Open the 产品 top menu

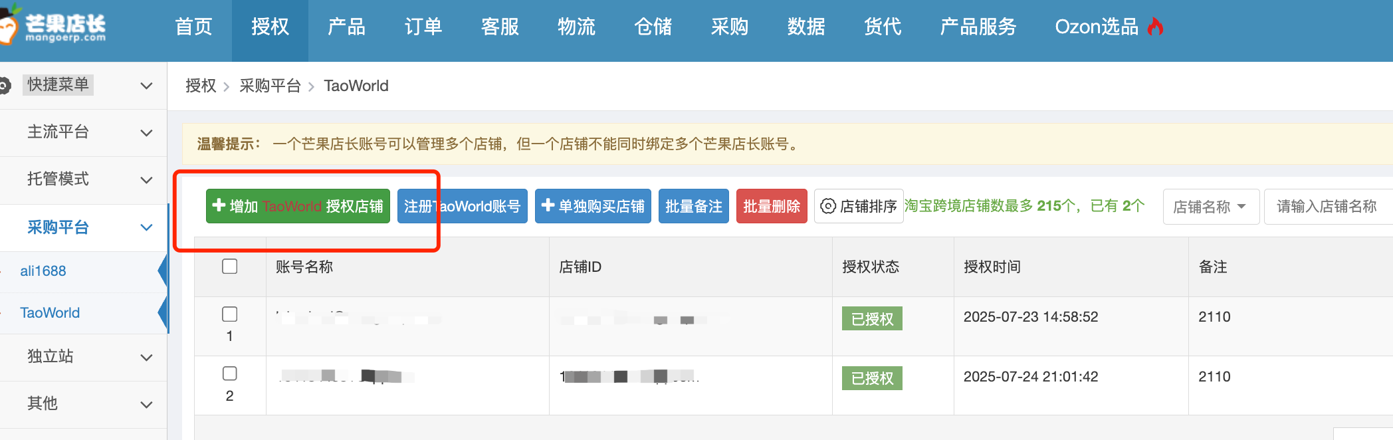pos(346,27)
